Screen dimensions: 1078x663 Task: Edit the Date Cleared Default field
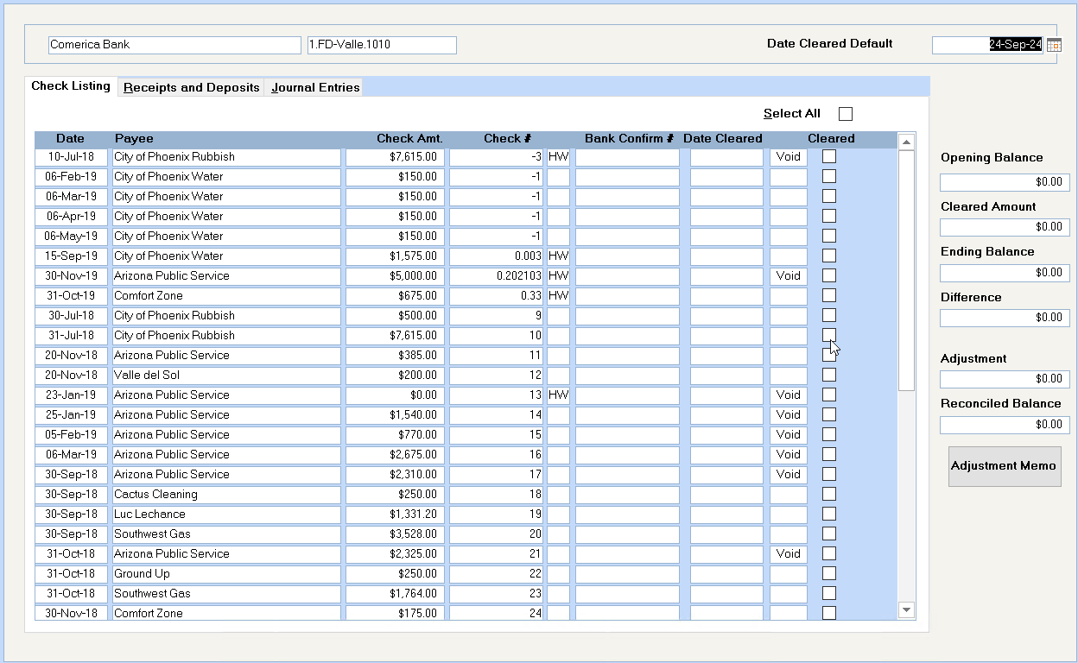[x=986, y=45]
